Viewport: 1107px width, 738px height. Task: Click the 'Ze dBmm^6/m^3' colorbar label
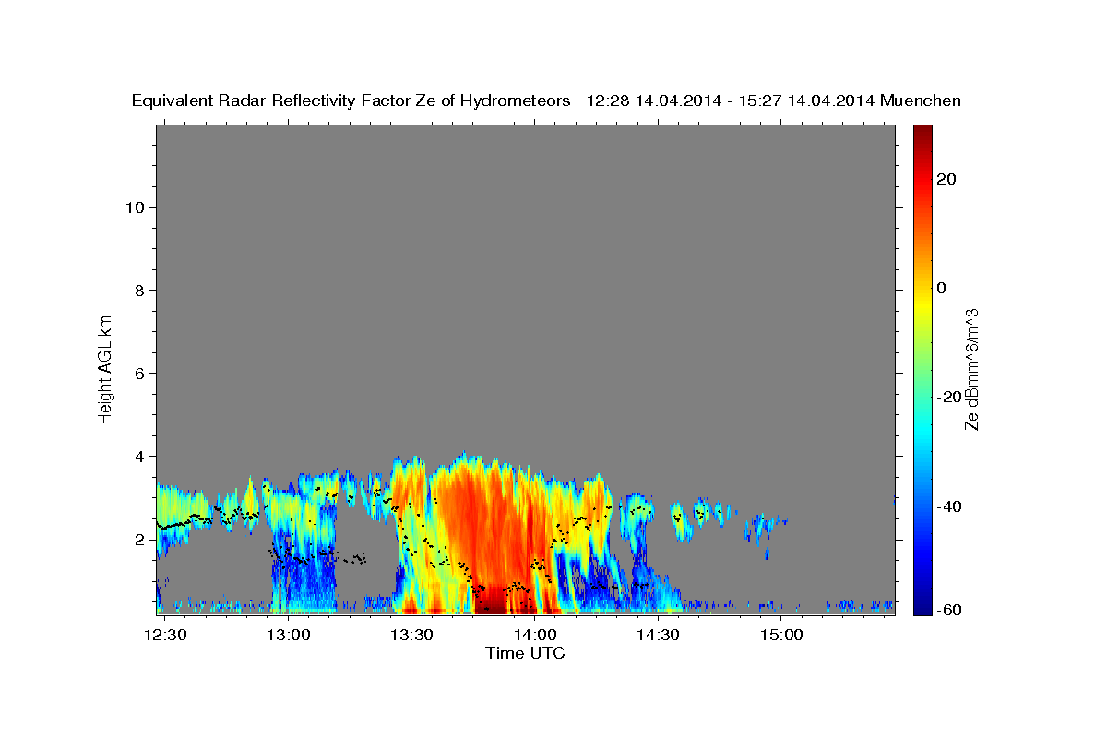[x=971, y=369]
